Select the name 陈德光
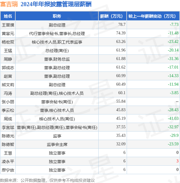 click(x=8, y=136)
